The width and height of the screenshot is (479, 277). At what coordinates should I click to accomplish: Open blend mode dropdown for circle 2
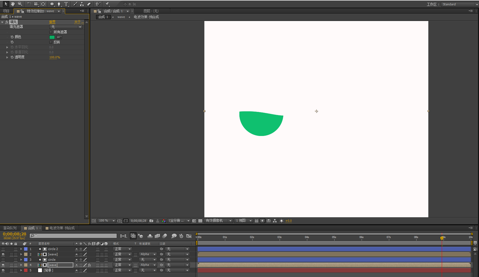tap(122, 249)
